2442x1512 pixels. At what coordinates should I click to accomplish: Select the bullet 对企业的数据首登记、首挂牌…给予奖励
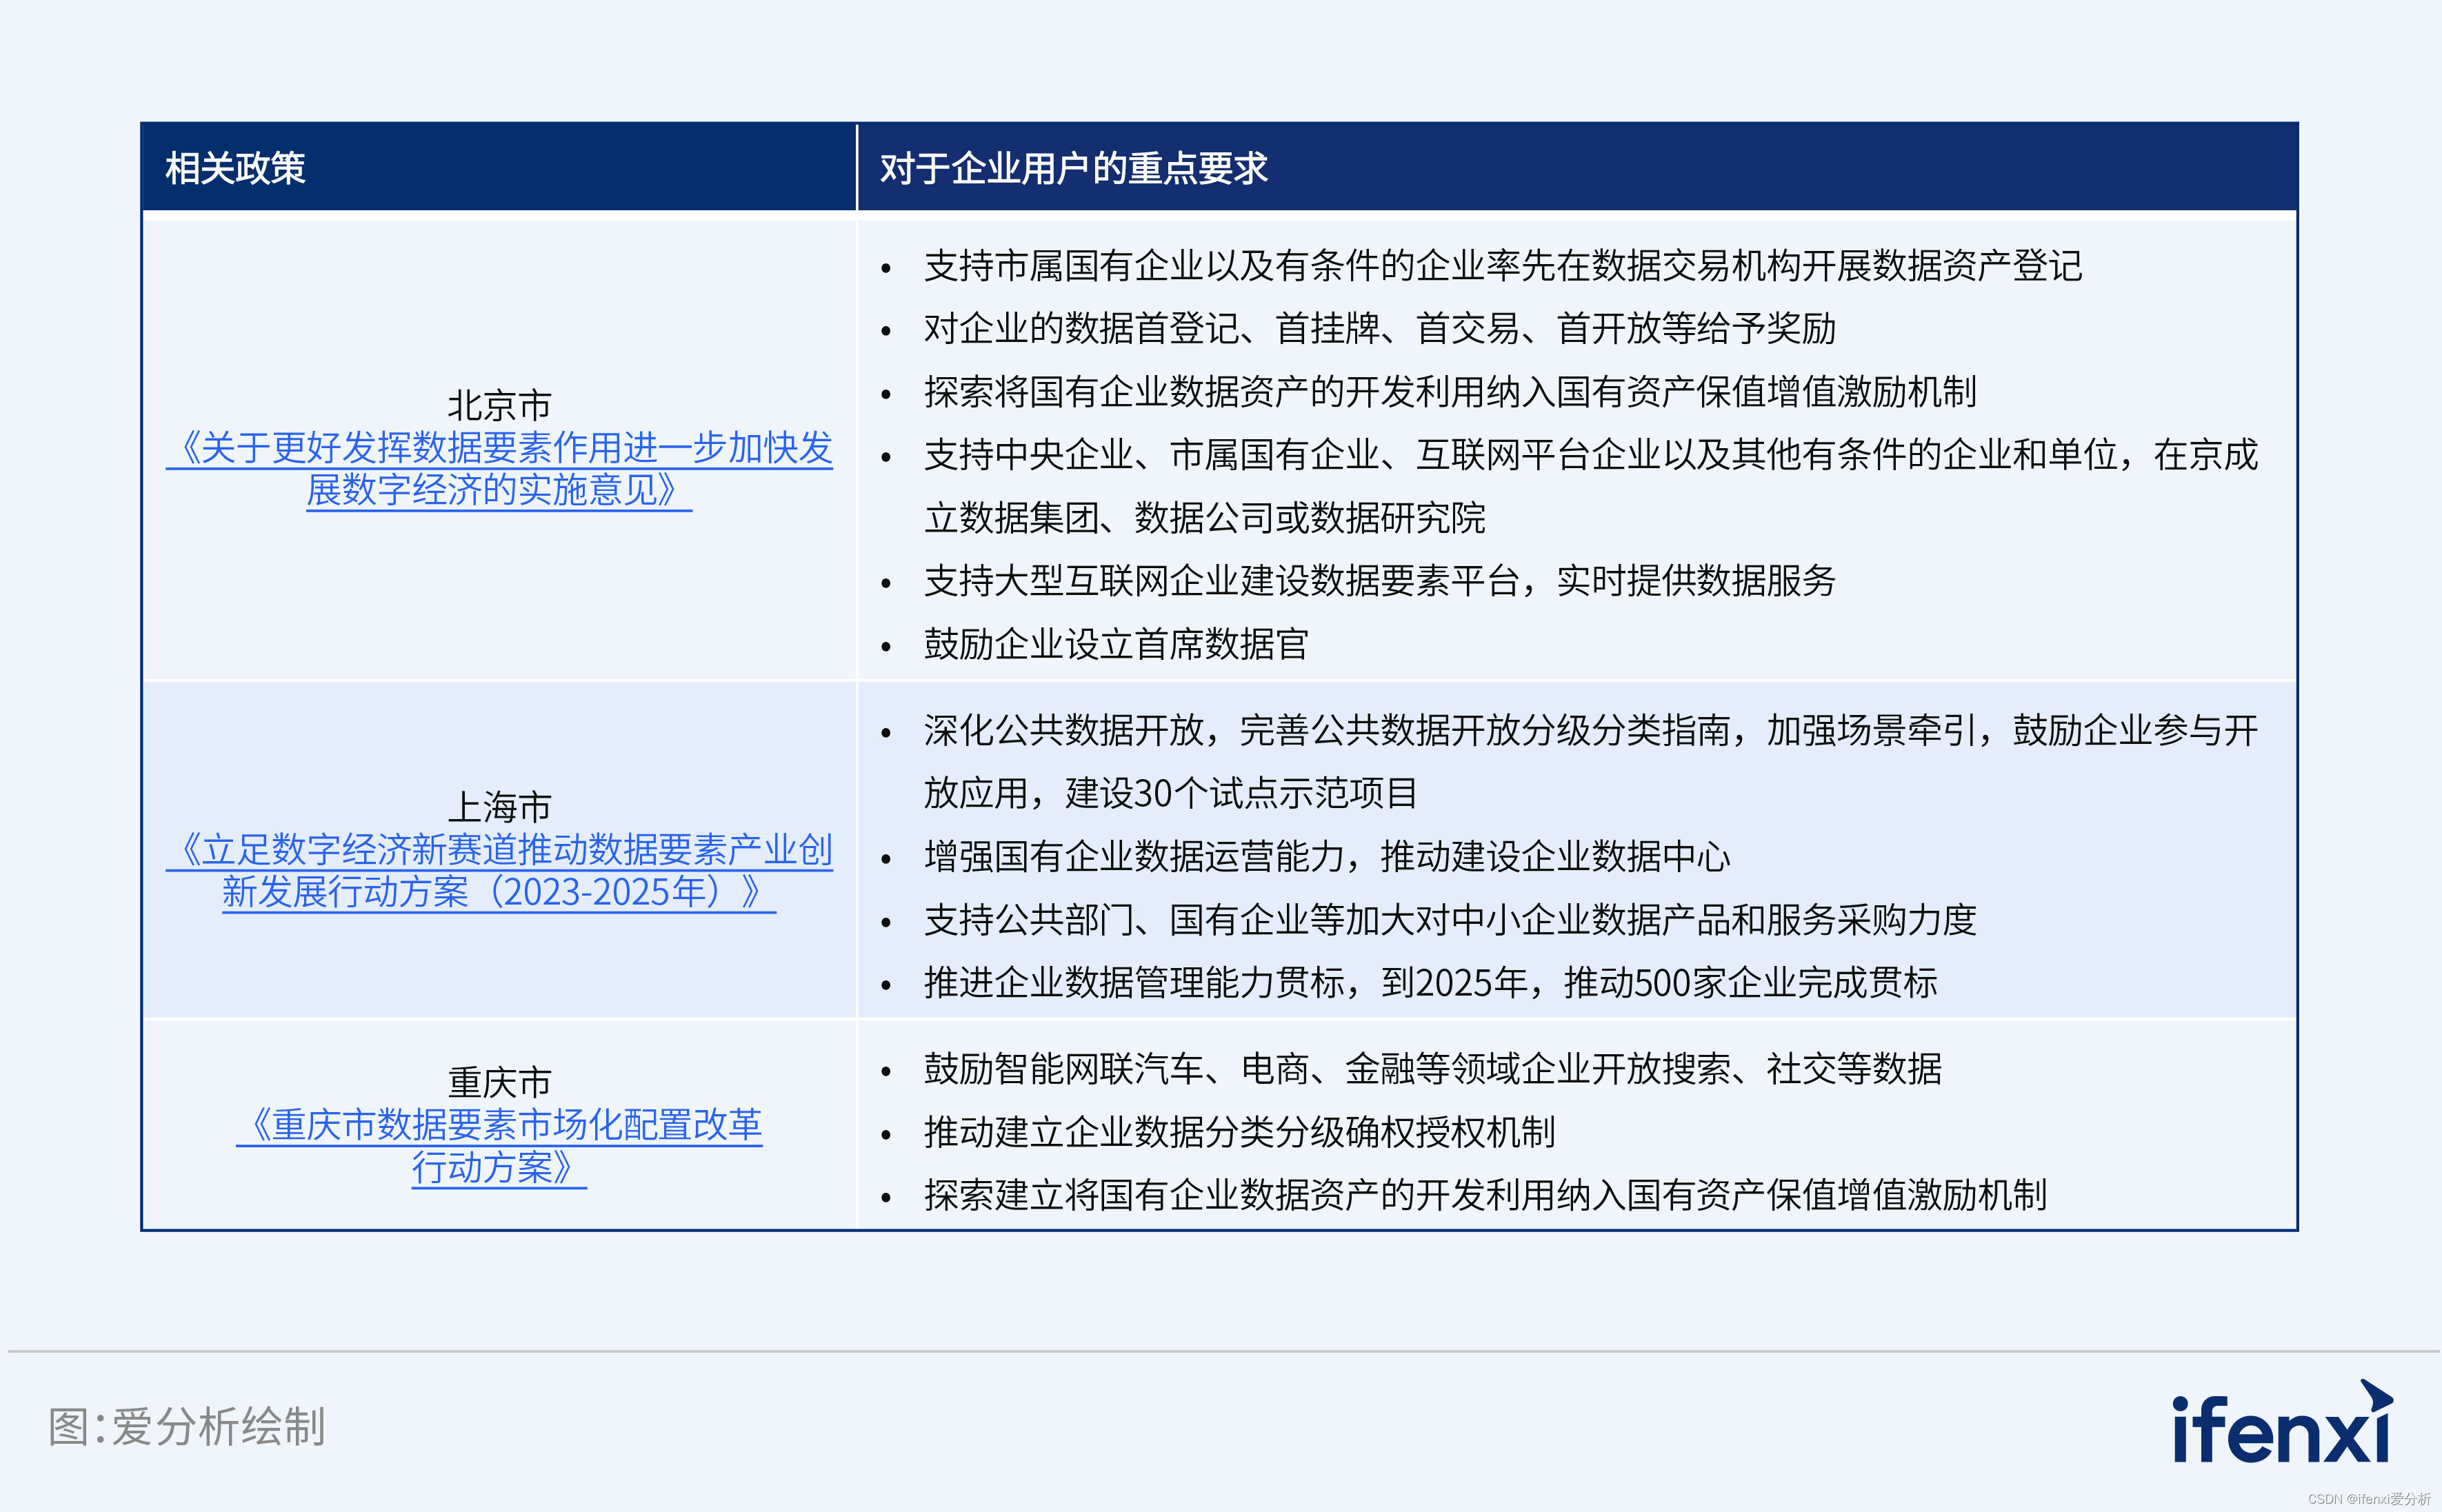point(1380,329)
